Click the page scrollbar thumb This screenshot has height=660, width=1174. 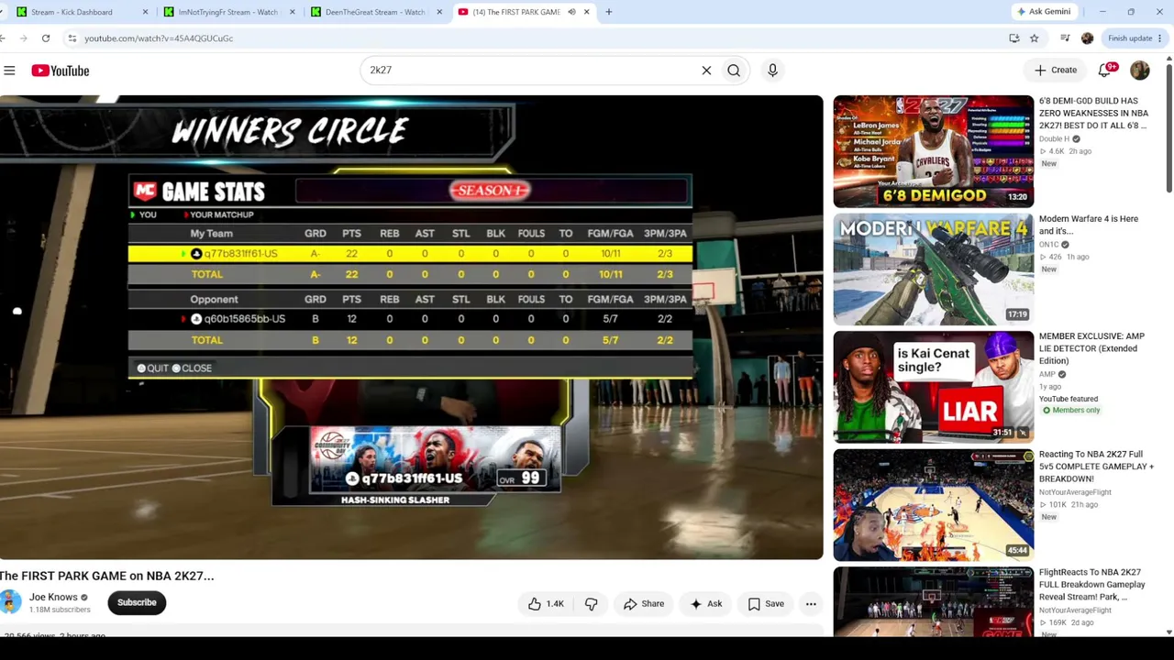[1168, 128]
